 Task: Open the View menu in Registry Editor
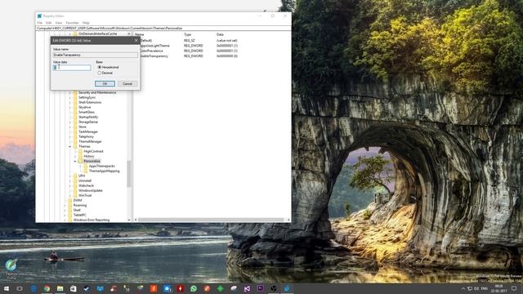tap(59, 23)
